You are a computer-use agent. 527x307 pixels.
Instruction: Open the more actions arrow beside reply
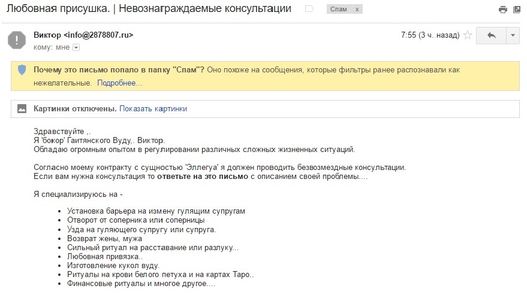[x=513, y=35]
